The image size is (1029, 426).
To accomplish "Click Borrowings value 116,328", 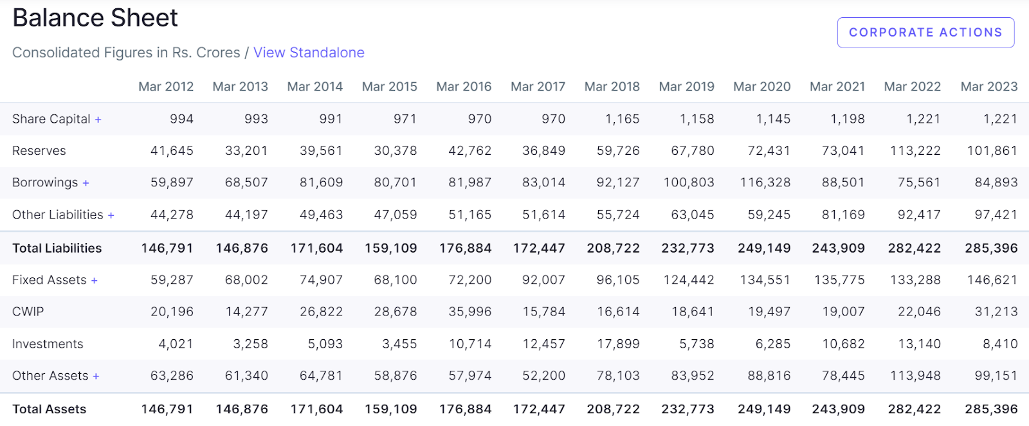I will pos(765,182).
